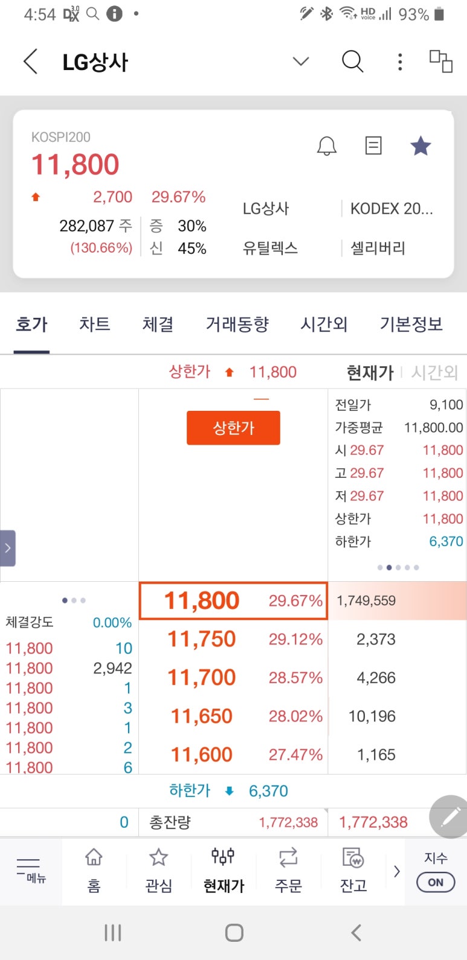Go to Home in bottom bar
467x960 pixels.
(x=94, y=871)
